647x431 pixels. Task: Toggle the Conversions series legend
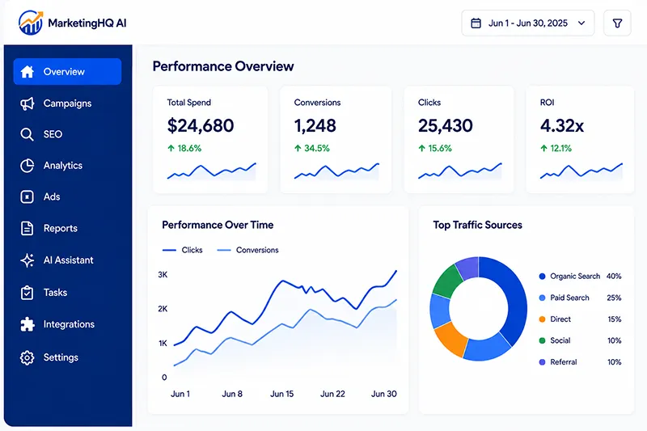click(247, 250)
